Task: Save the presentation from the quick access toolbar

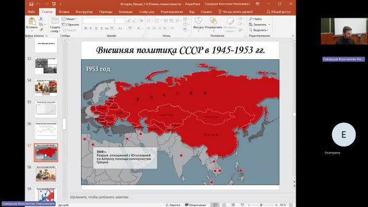Action: point(31,4)
